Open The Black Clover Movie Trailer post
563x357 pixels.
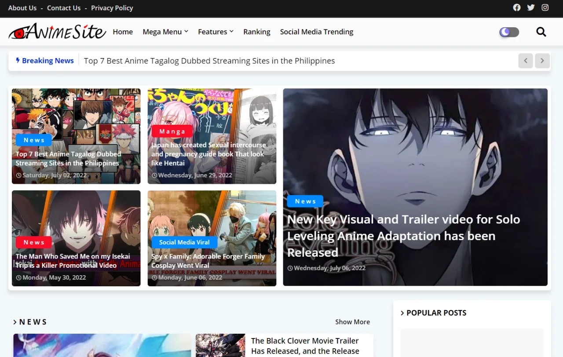click(x=305, y=346)
